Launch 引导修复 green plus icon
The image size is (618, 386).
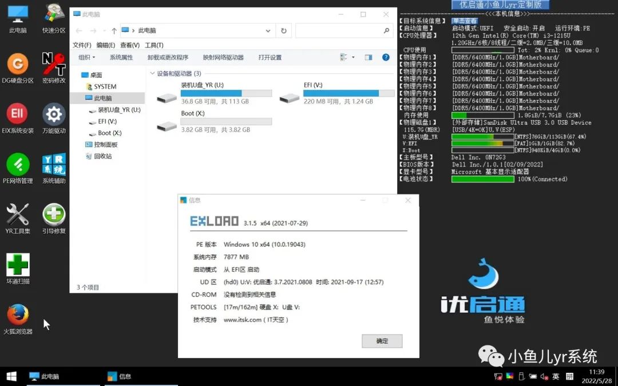(x=54, y=219)
